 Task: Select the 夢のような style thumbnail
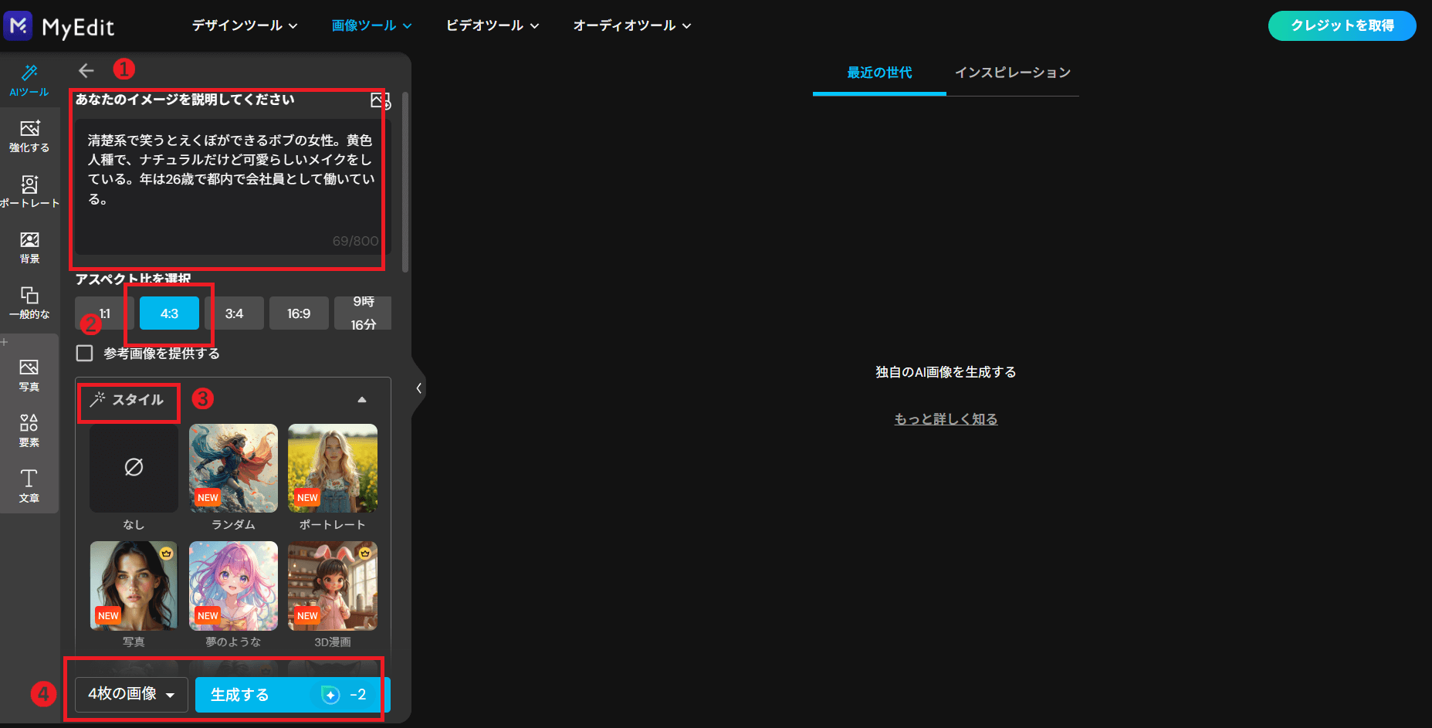[x=232, y=585]
